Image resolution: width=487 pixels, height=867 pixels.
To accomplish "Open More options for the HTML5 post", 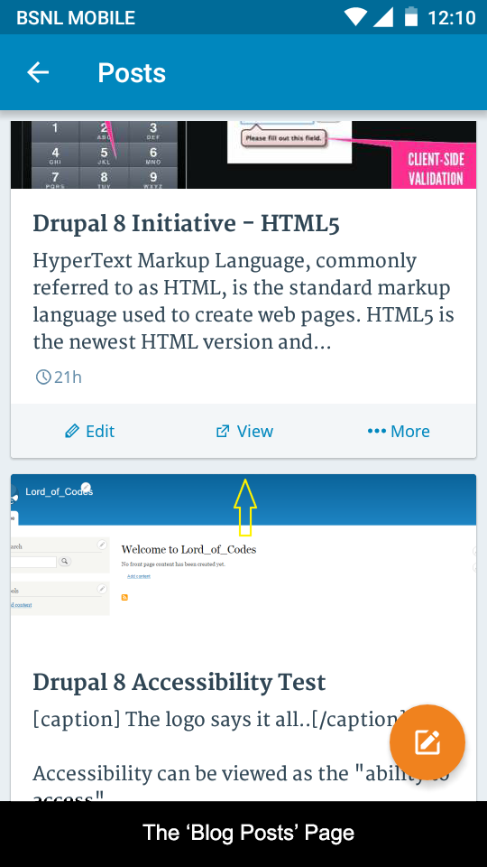I will tap(399, 432).
